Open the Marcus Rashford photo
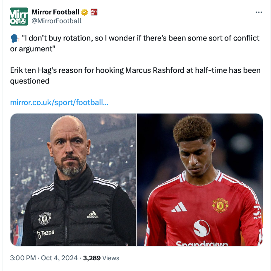This screenshot has height=271, width=271. click(x=200, y=180)
